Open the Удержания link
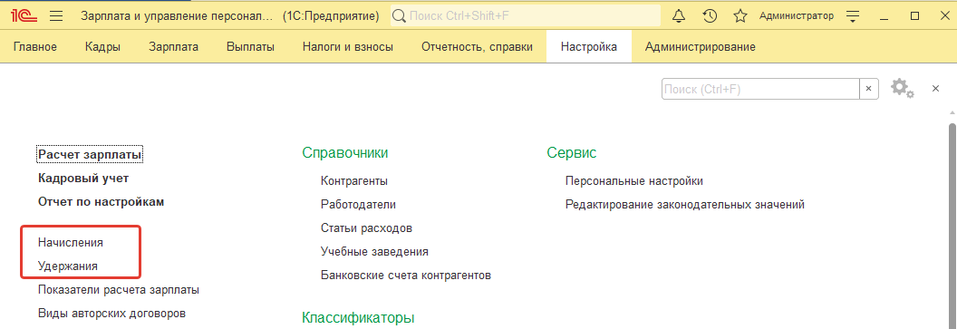957x329 pixels. (67, 266)
